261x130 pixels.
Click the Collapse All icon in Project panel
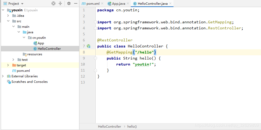tap(60, 3)
